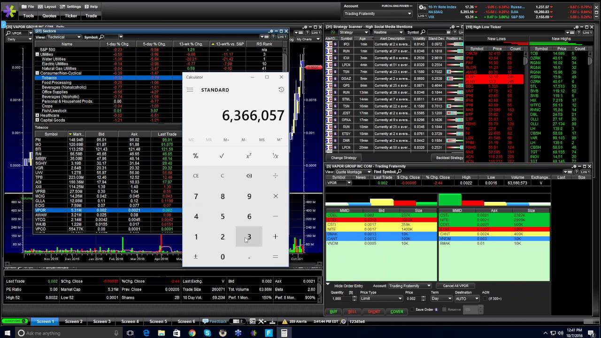
Task: Switch to Screen 2 tab
Action: (x=74, y=322)
